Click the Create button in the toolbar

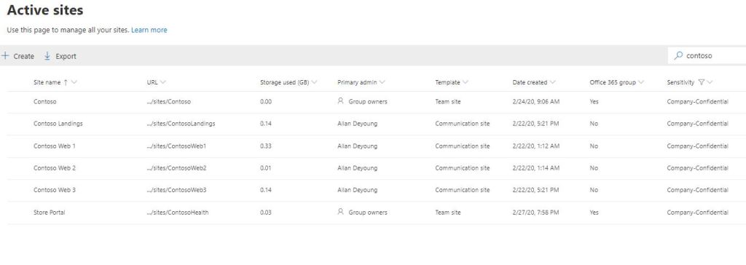coord(18,56)
